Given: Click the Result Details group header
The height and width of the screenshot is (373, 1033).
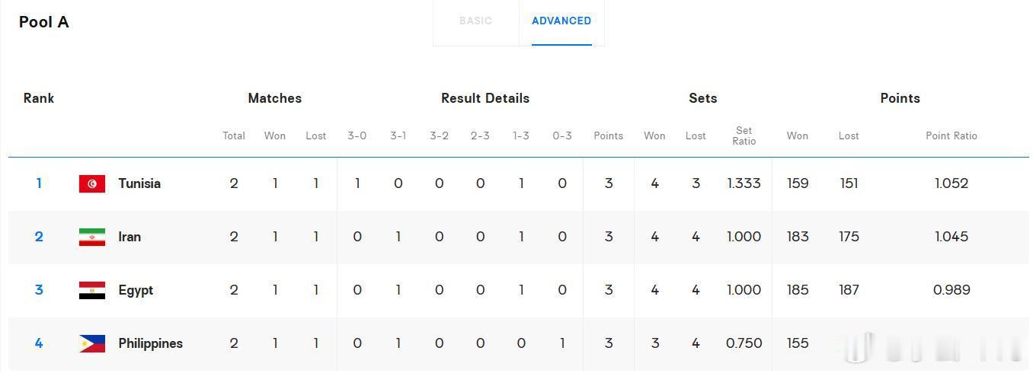Looking at the screenshot, I should point(485,98).
